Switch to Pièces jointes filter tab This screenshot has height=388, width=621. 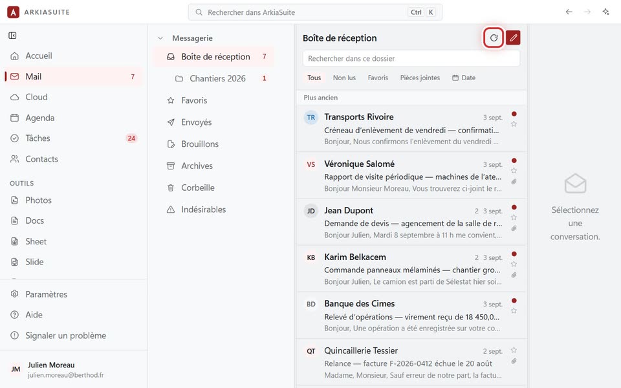(420, 78)
